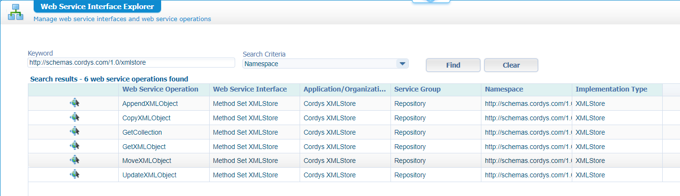This screenshot has height=196, width=680.
Task: Click the icon in the UpdateXMLObject row
Action: tap(74, 175)
